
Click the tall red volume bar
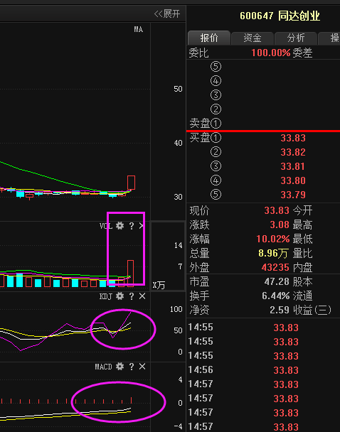130,272
